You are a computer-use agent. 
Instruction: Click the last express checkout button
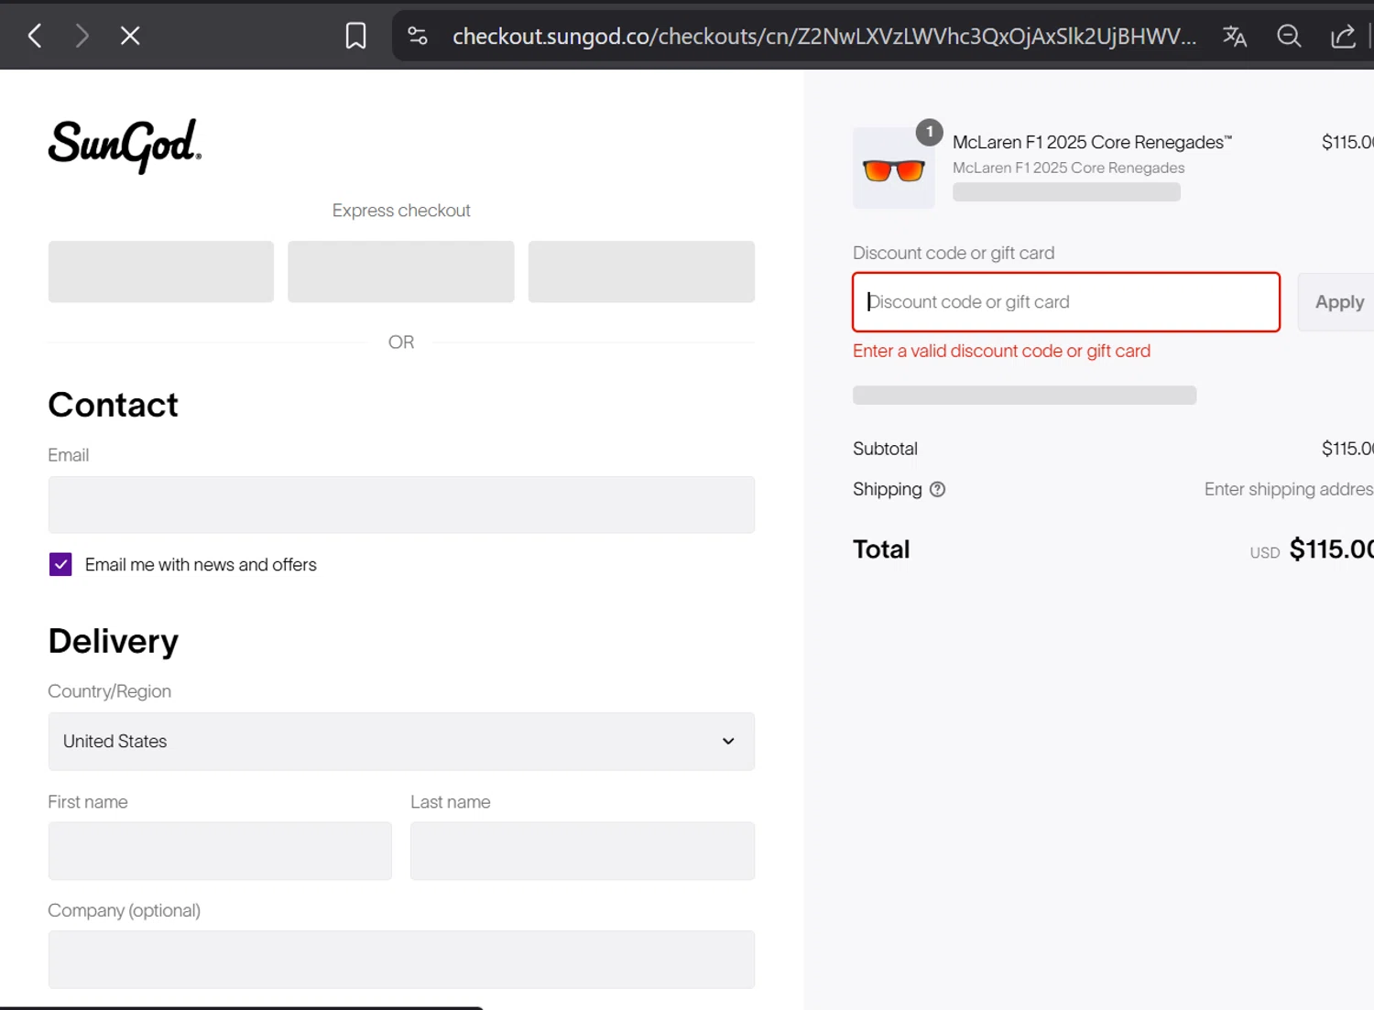point(641,272)
